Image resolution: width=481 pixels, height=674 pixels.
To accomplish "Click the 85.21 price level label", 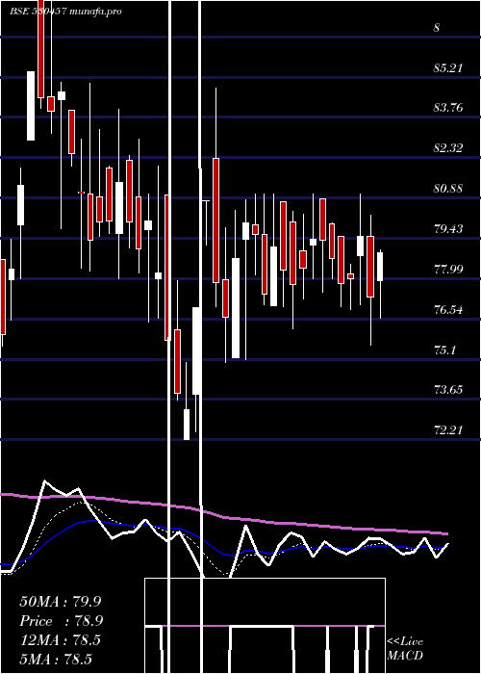I will coord(448,68).
